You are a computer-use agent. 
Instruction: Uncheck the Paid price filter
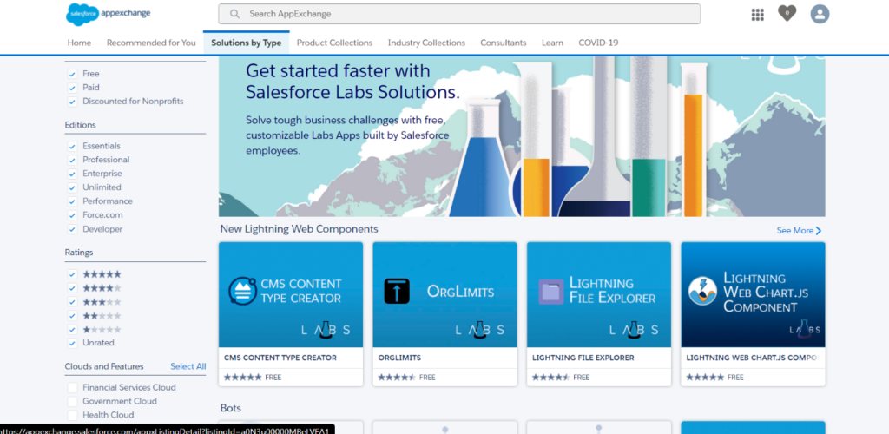(x=72, y=88)
